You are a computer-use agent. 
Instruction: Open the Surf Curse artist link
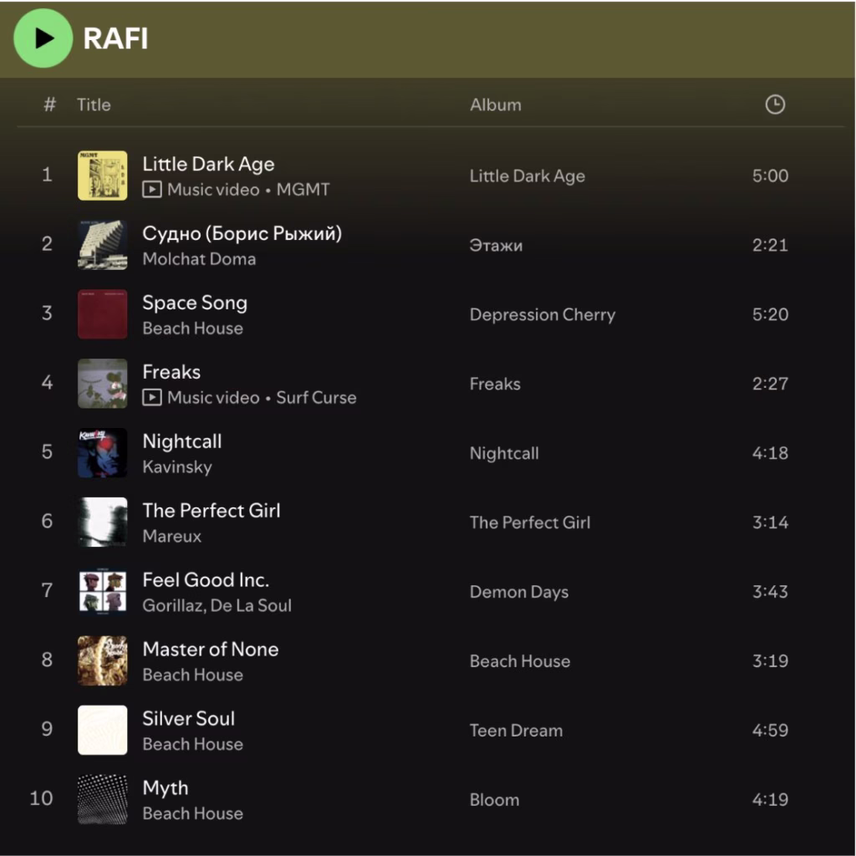tap(316, 398)
